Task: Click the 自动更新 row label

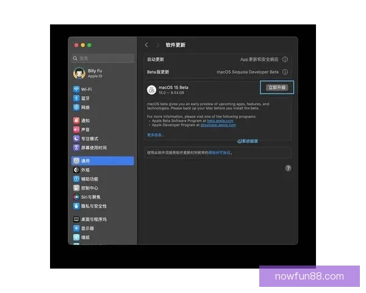Action: point(156,59)
